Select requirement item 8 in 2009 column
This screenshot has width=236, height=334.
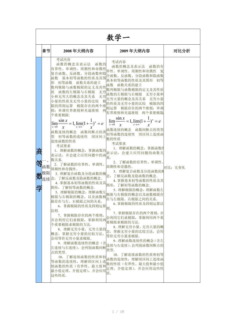[x=135, y=231]
